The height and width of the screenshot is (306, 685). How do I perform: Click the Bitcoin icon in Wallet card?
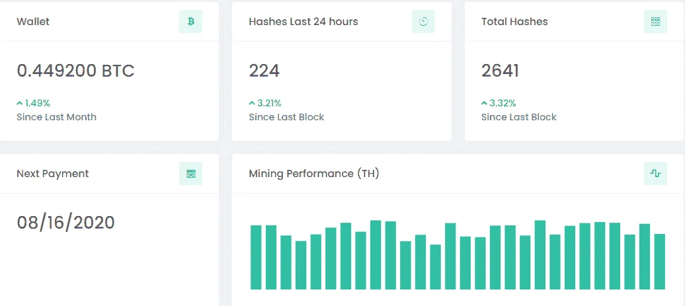coord(190,21)
